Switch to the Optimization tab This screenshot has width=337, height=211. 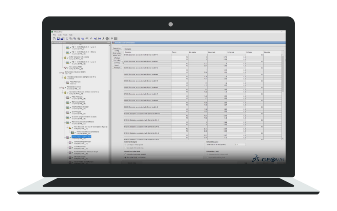pyautogui.click(x=117, y=53)
